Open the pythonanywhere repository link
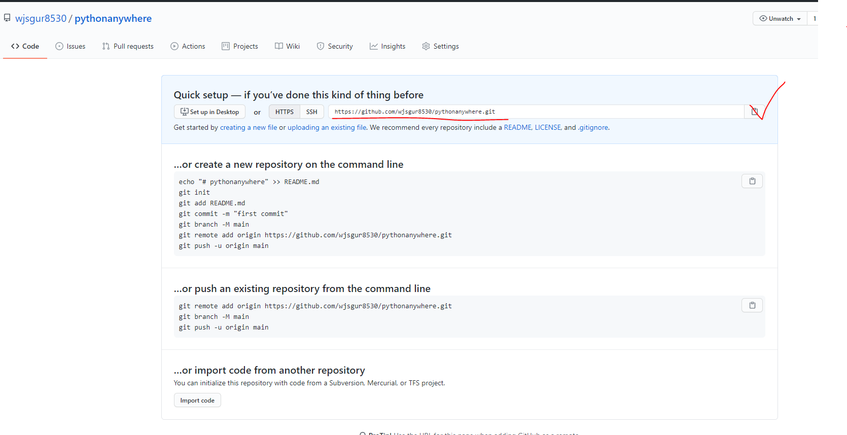The height and width of the screenshot is (435, 847). 113,18
